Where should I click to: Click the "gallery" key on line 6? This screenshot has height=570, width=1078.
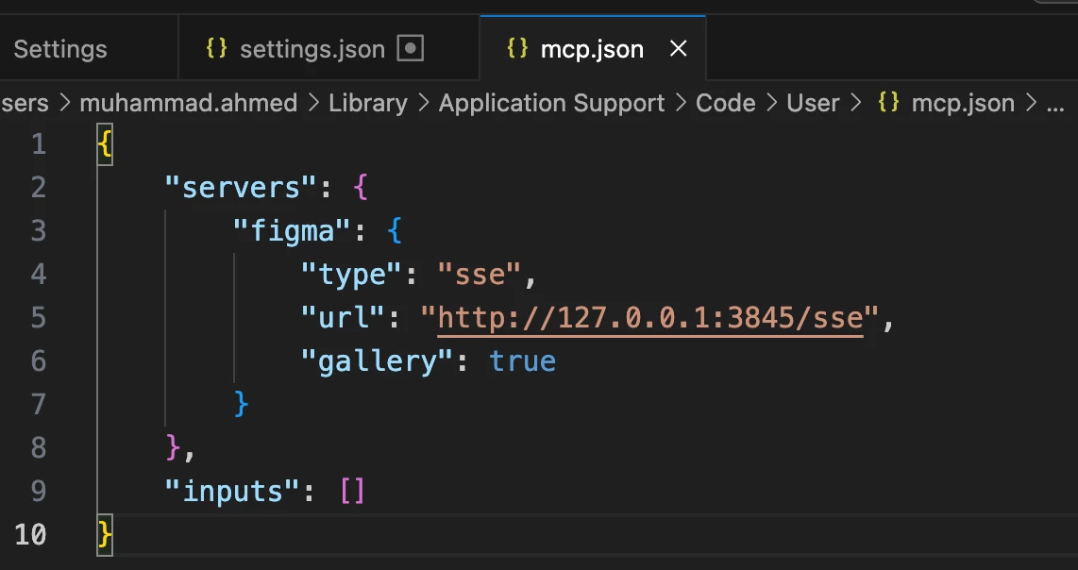point(378,361)
